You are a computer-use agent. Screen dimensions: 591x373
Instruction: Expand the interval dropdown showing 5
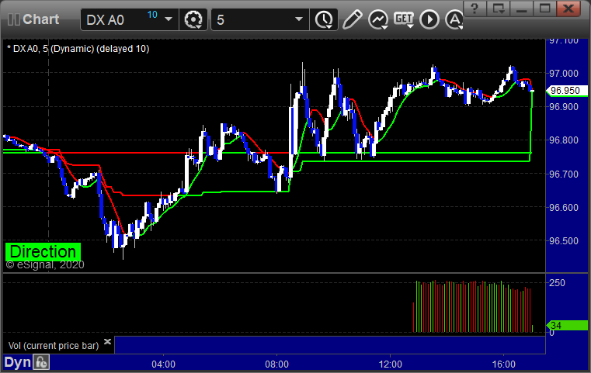[x=299, y=19]
